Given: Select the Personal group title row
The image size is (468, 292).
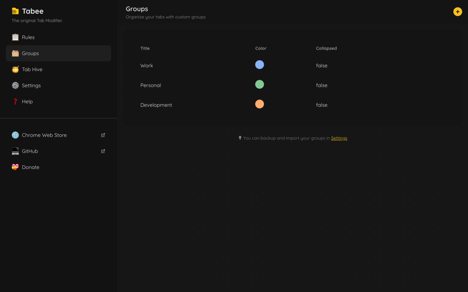Looking at the screenshot, I should pos(151,85).
